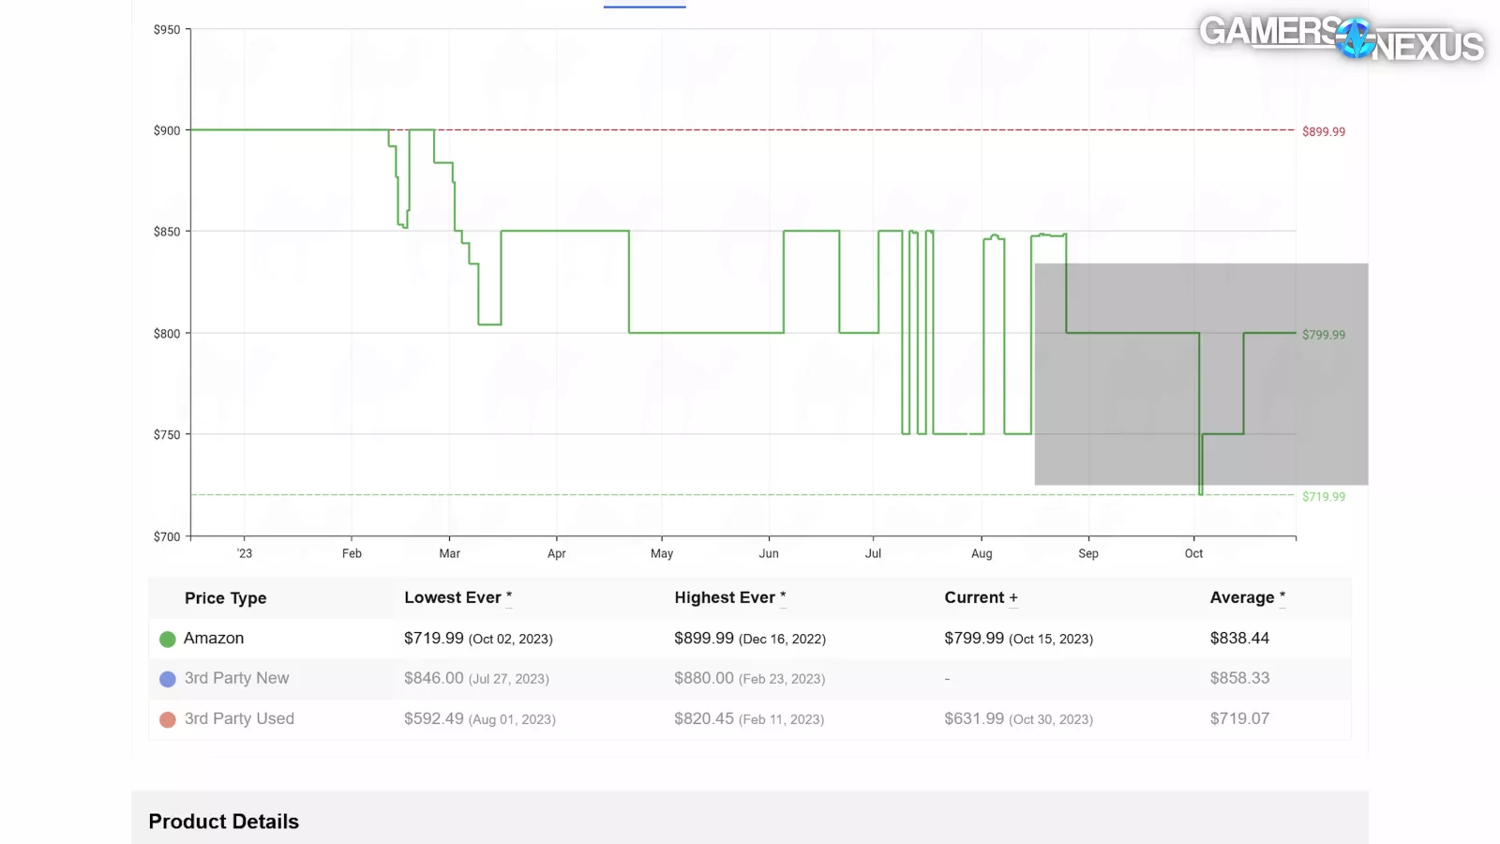
Task: Click the Price Type column header
Action: 225,598
